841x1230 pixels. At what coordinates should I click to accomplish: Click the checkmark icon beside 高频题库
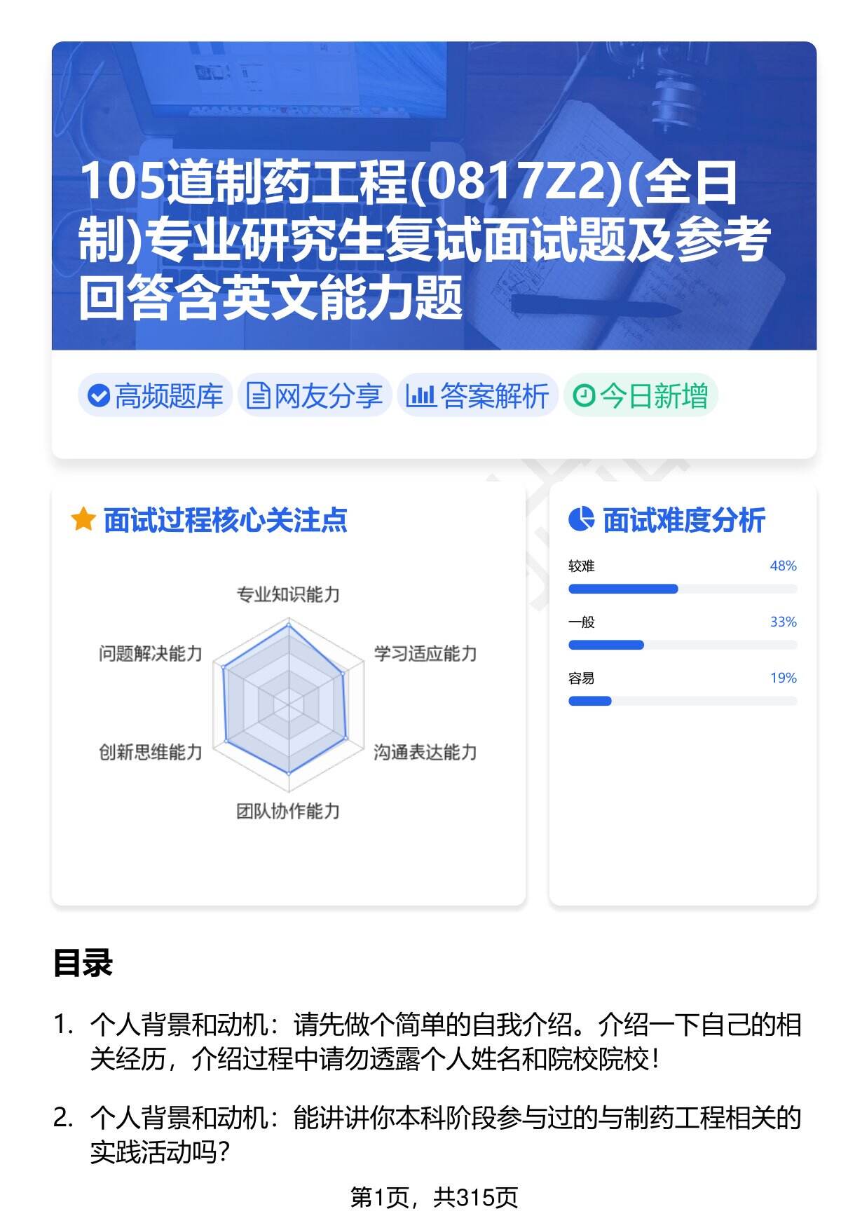[99, 396]
